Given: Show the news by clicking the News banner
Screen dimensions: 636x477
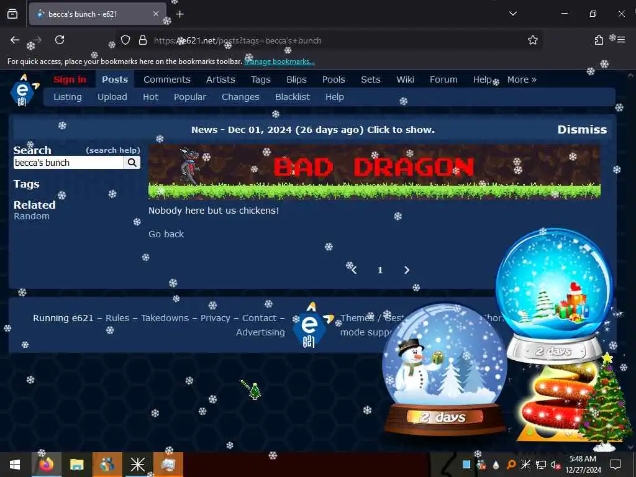Looking at the screenshot, I should (313, 130).
